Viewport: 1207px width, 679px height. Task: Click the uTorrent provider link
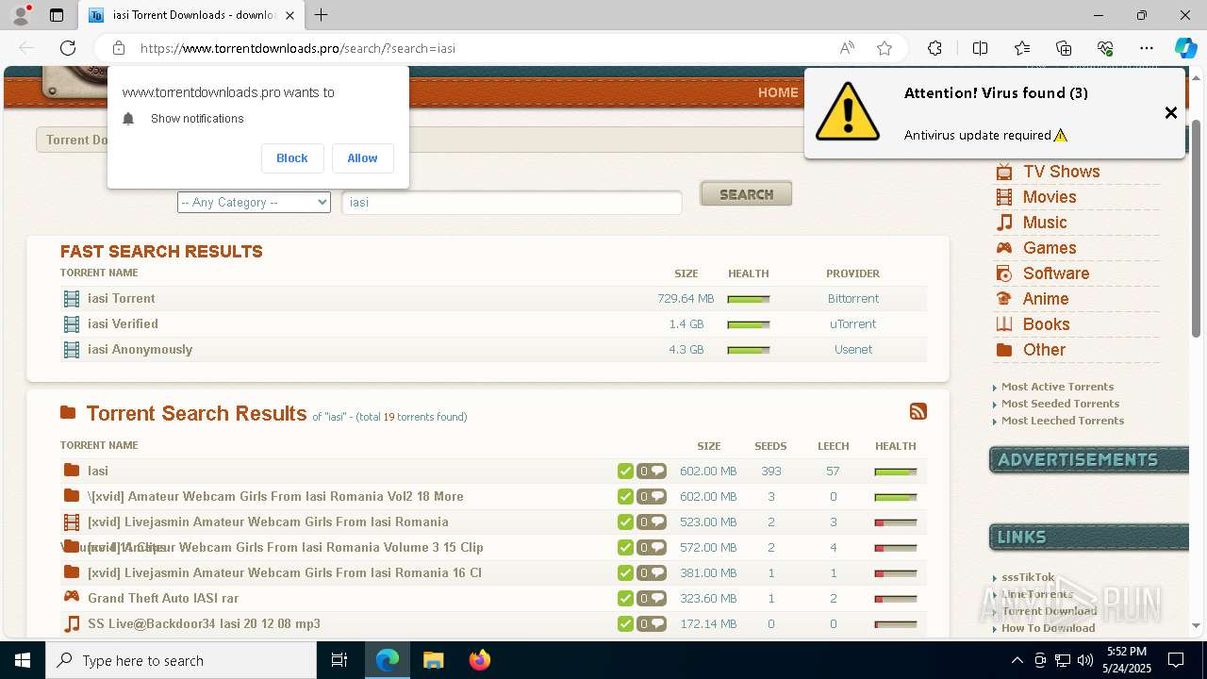click(852, 323)
